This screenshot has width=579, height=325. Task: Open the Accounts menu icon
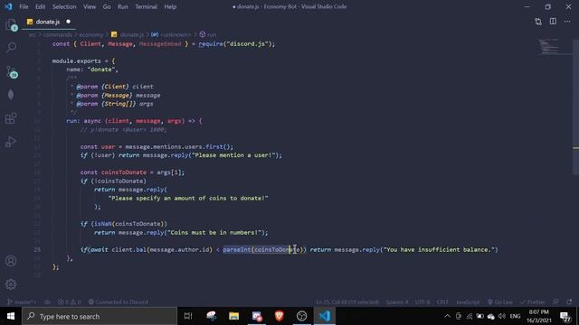[x=11, y=261]
